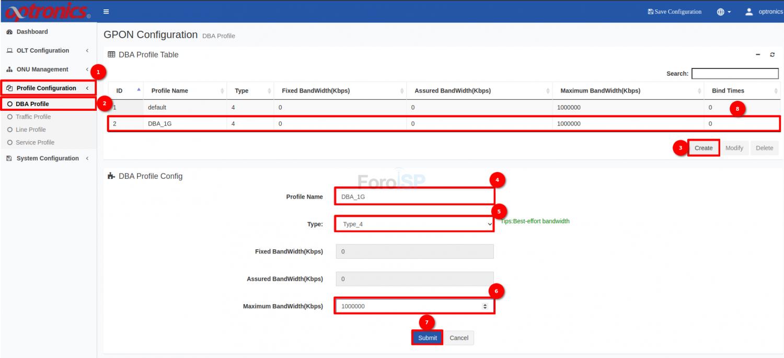
Task: Expand the ONU Management menu
Action: tap(42, 70)
